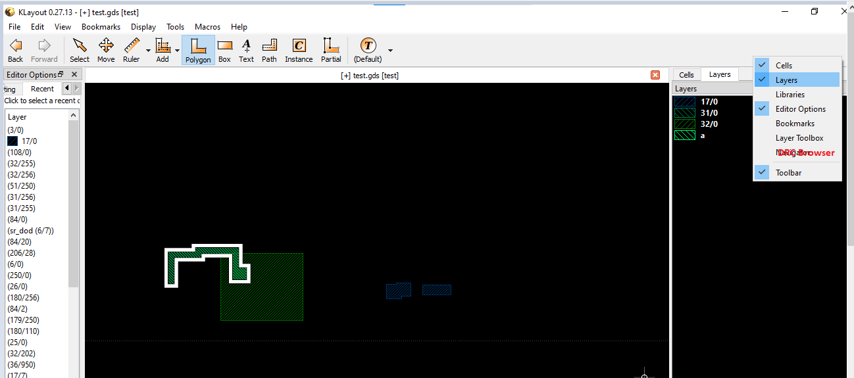The width and height of the screenshot is (854, 378).
Task: Toggle the Editor Options panel checkbox
Action: click(800, 109)
